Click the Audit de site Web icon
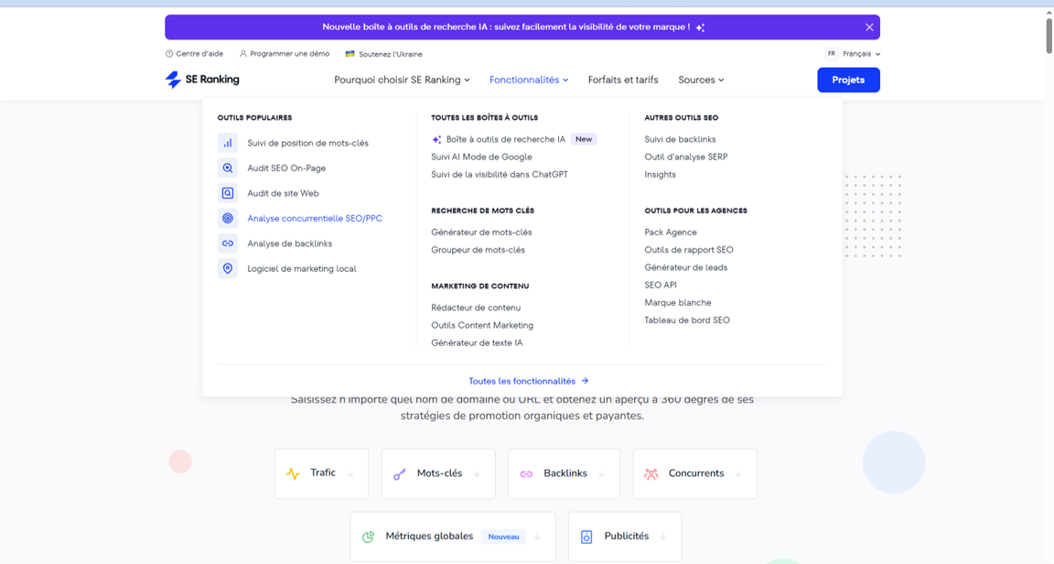Image resolution: width=1054 pixels, height=564 pixels. coord(228,193)
